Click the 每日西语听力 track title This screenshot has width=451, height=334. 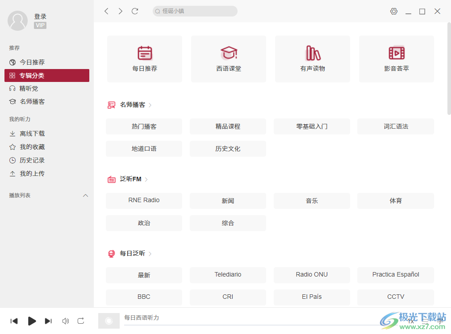(142, 318)
